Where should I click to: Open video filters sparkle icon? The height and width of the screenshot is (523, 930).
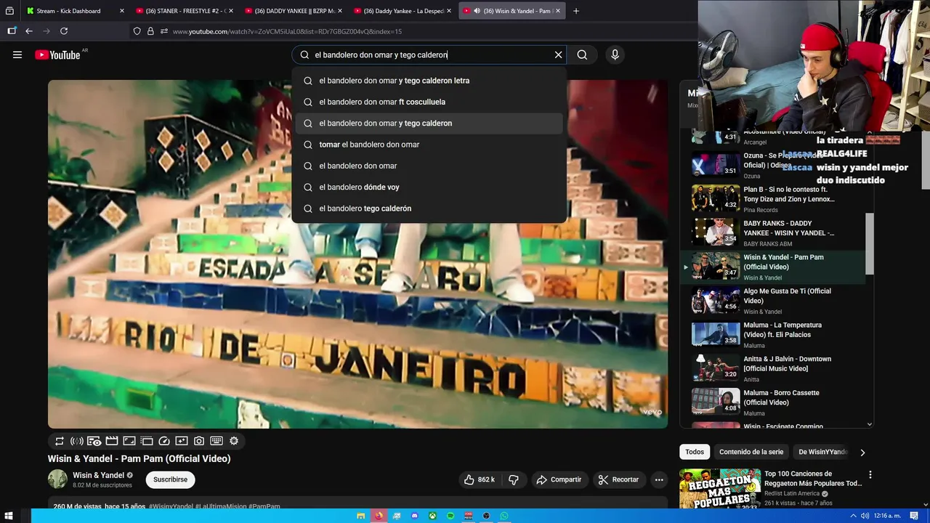[x=182, y=441]
